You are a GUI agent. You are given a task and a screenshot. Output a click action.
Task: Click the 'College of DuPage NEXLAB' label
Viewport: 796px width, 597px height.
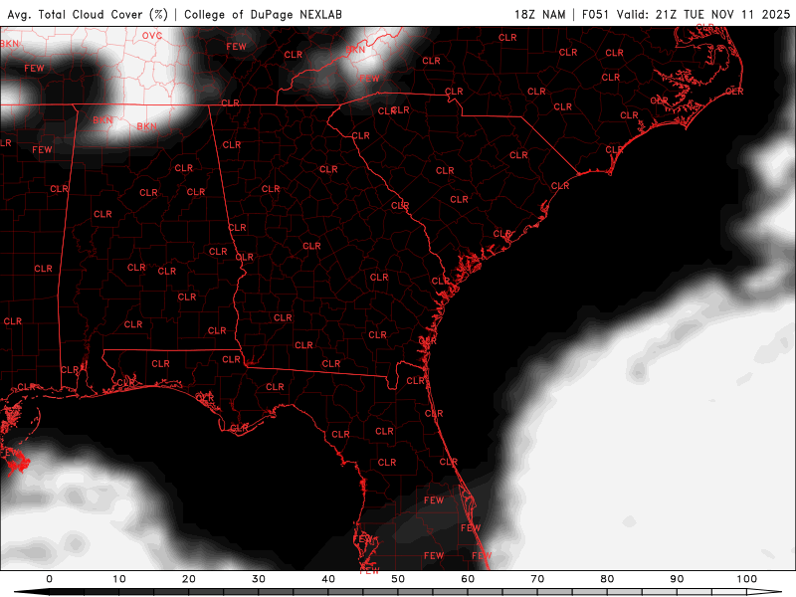pyautogui.click(x=263, y=15)
